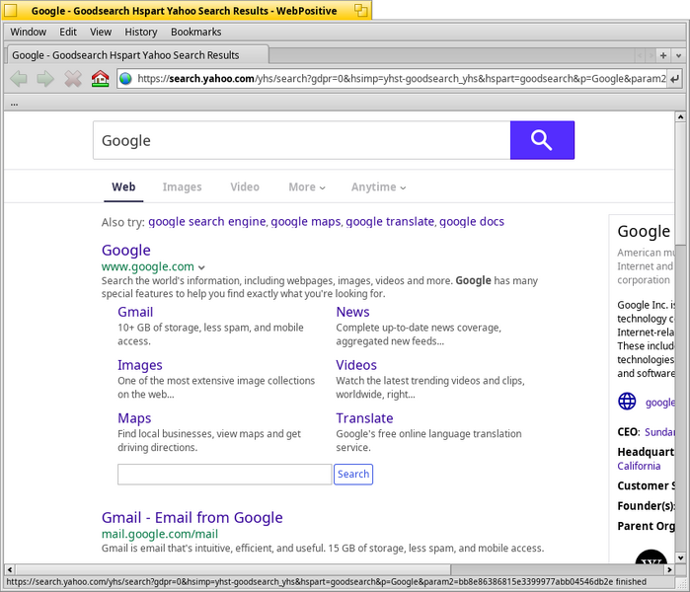Click the globe icon in Google info panel
Viewport: 690px width, 592px height.
627,402
